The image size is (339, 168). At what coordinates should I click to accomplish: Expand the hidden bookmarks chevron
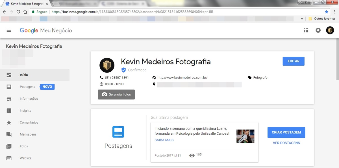[302, 19]
